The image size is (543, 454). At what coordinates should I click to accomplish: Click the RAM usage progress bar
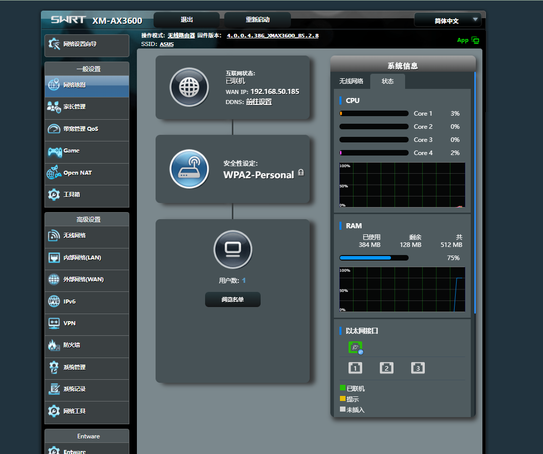click(x=374, y=258)
